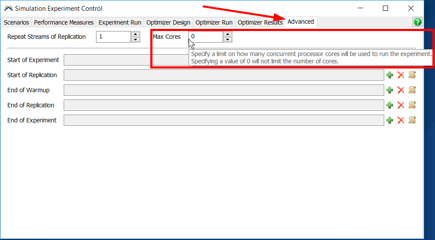
Task: Increase Repeat Streams of Replication value
Action: pyautogui.click(x=136, y=34)
